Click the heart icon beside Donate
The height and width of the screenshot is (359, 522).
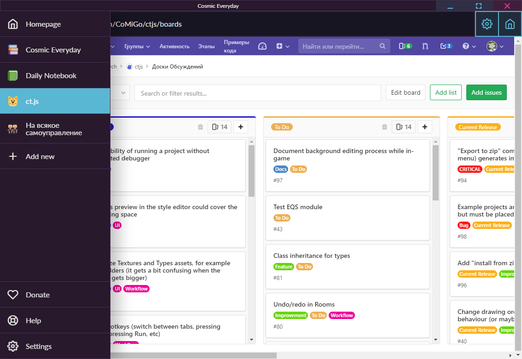pos(12,295)
